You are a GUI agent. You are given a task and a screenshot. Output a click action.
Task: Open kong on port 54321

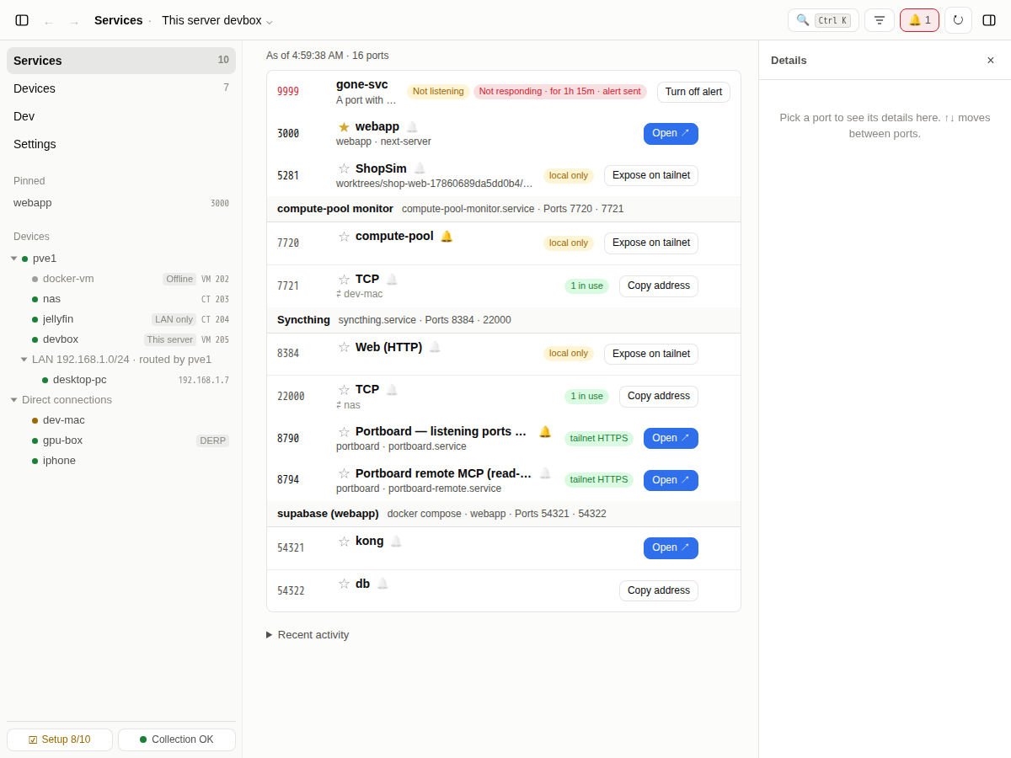671,548
